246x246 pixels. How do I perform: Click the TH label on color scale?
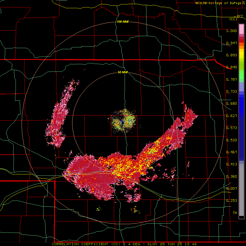235,213
